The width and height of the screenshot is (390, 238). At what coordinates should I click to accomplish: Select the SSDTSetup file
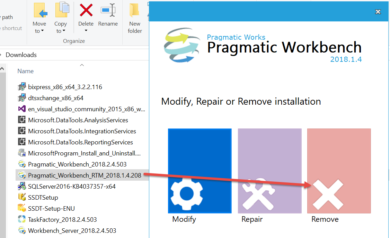[x=43, y=197]
